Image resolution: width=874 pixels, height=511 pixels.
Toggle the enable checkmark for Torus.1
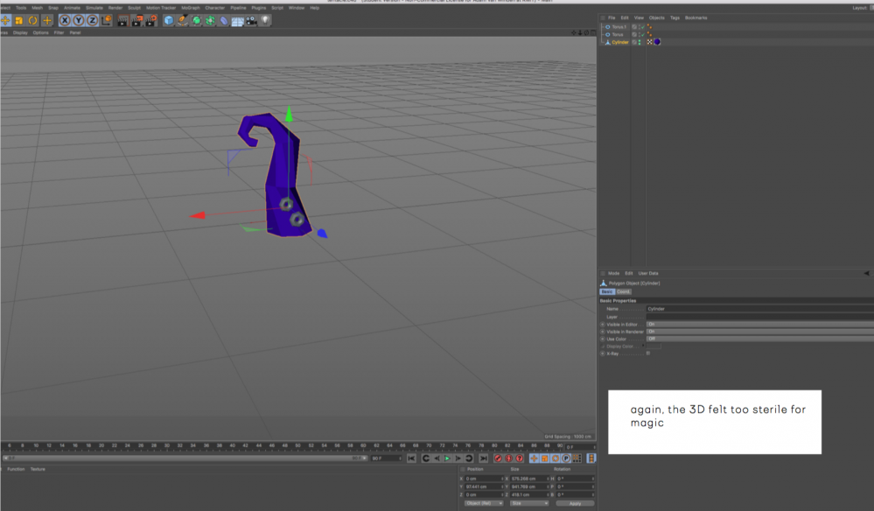click(x=643, y=27)
